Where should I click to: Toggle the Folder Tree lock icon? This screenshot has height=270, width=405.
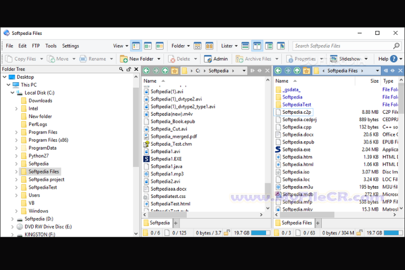click(x=129, y=69)
